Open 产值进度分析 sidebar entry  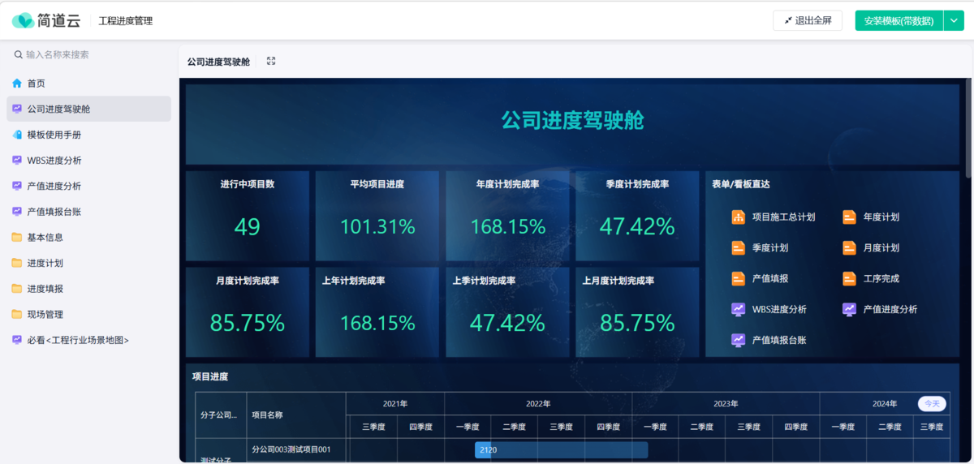[x=89, y=186]
